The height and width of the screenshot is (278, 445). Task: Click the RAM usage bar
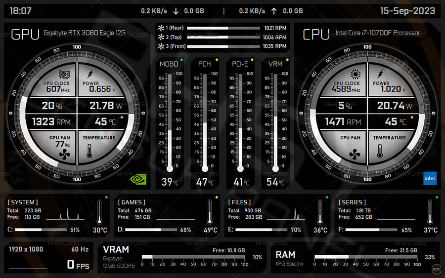(x=366, y=257)
